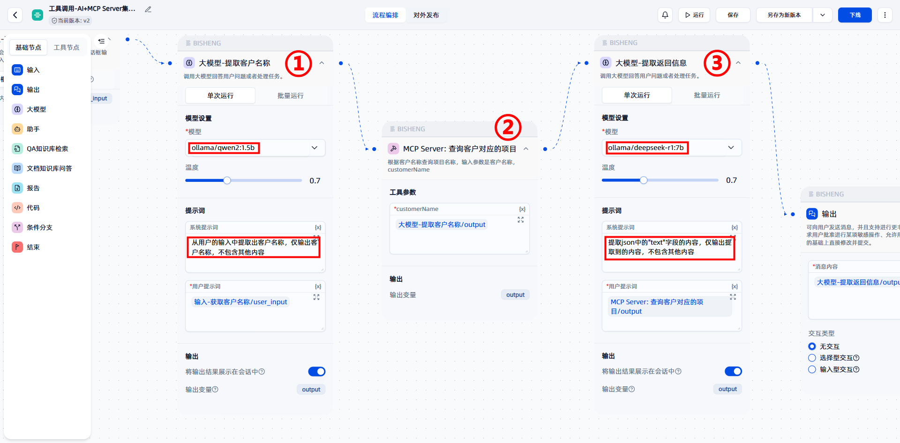Screen dimensions: 900x443
Task: Toggle output display for 提取客户名称 node
Action: coord(316,372)
